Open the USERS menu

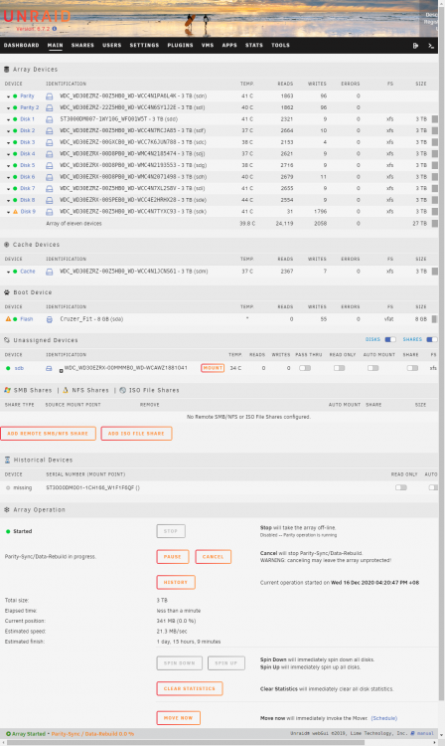point(112,45)
